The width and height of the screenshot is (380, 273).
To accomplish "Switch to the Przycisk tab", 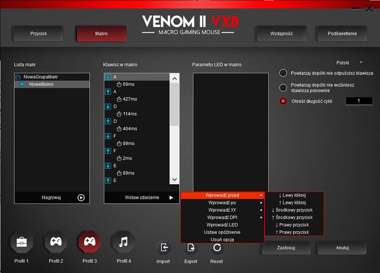I will point(39,33).
